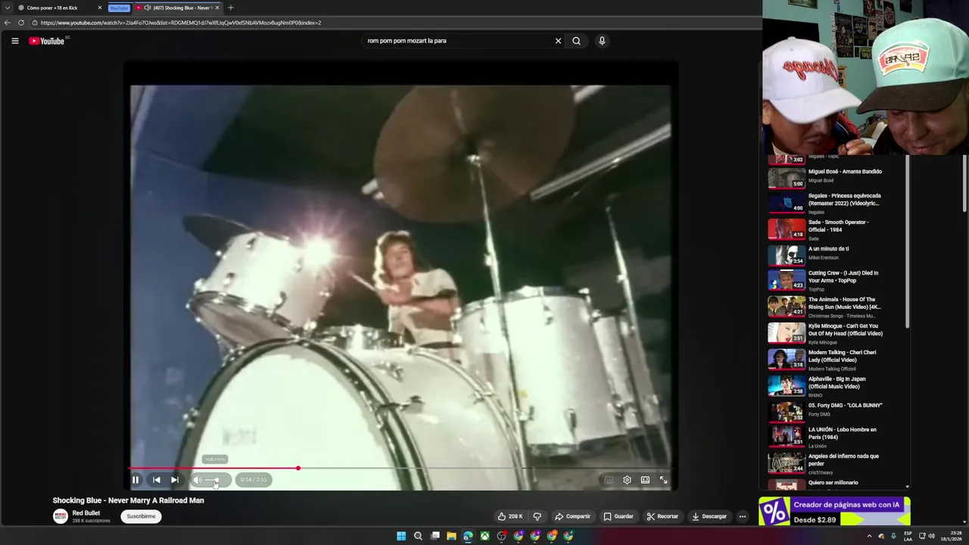Switch to theater mode view

tap(645, 480)
